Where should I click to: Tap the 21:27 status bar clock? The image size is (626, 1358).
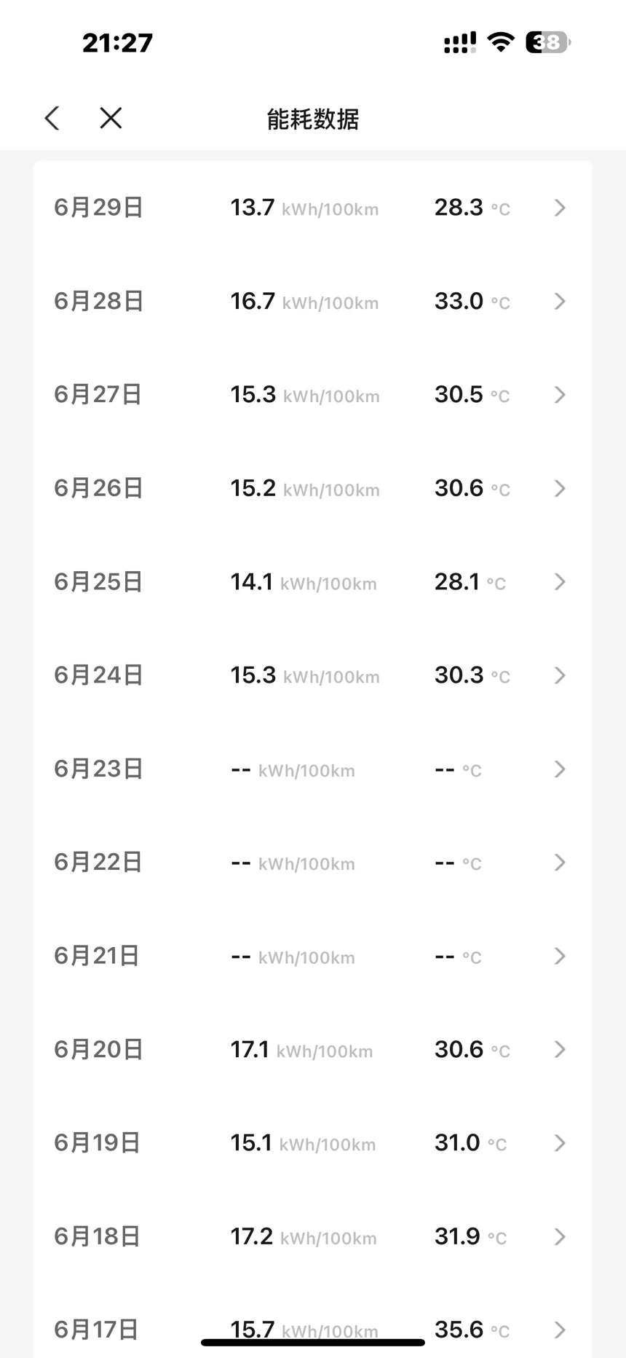(x=117, y=42)
